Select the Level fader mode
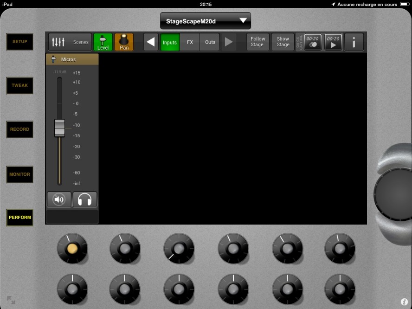The width and height of the screenshot is (412, 309). pyautogui.click(x=103, y=42)
